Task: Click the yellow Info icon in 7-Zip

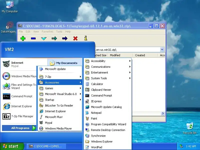Action: coord(86,38)
